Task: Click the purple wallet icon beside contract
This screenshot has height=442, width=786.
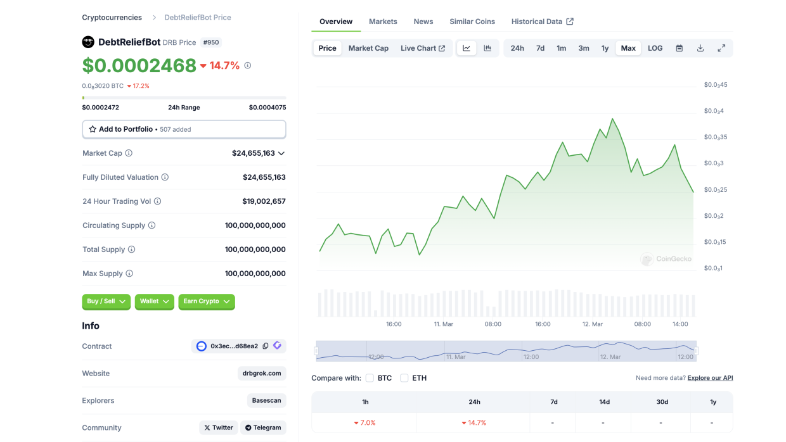Action: coord(277,346)
